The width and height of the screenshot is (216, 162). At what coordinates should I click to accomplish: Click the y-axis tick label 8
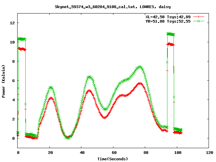pyautogui.click(x=13, y=61)
